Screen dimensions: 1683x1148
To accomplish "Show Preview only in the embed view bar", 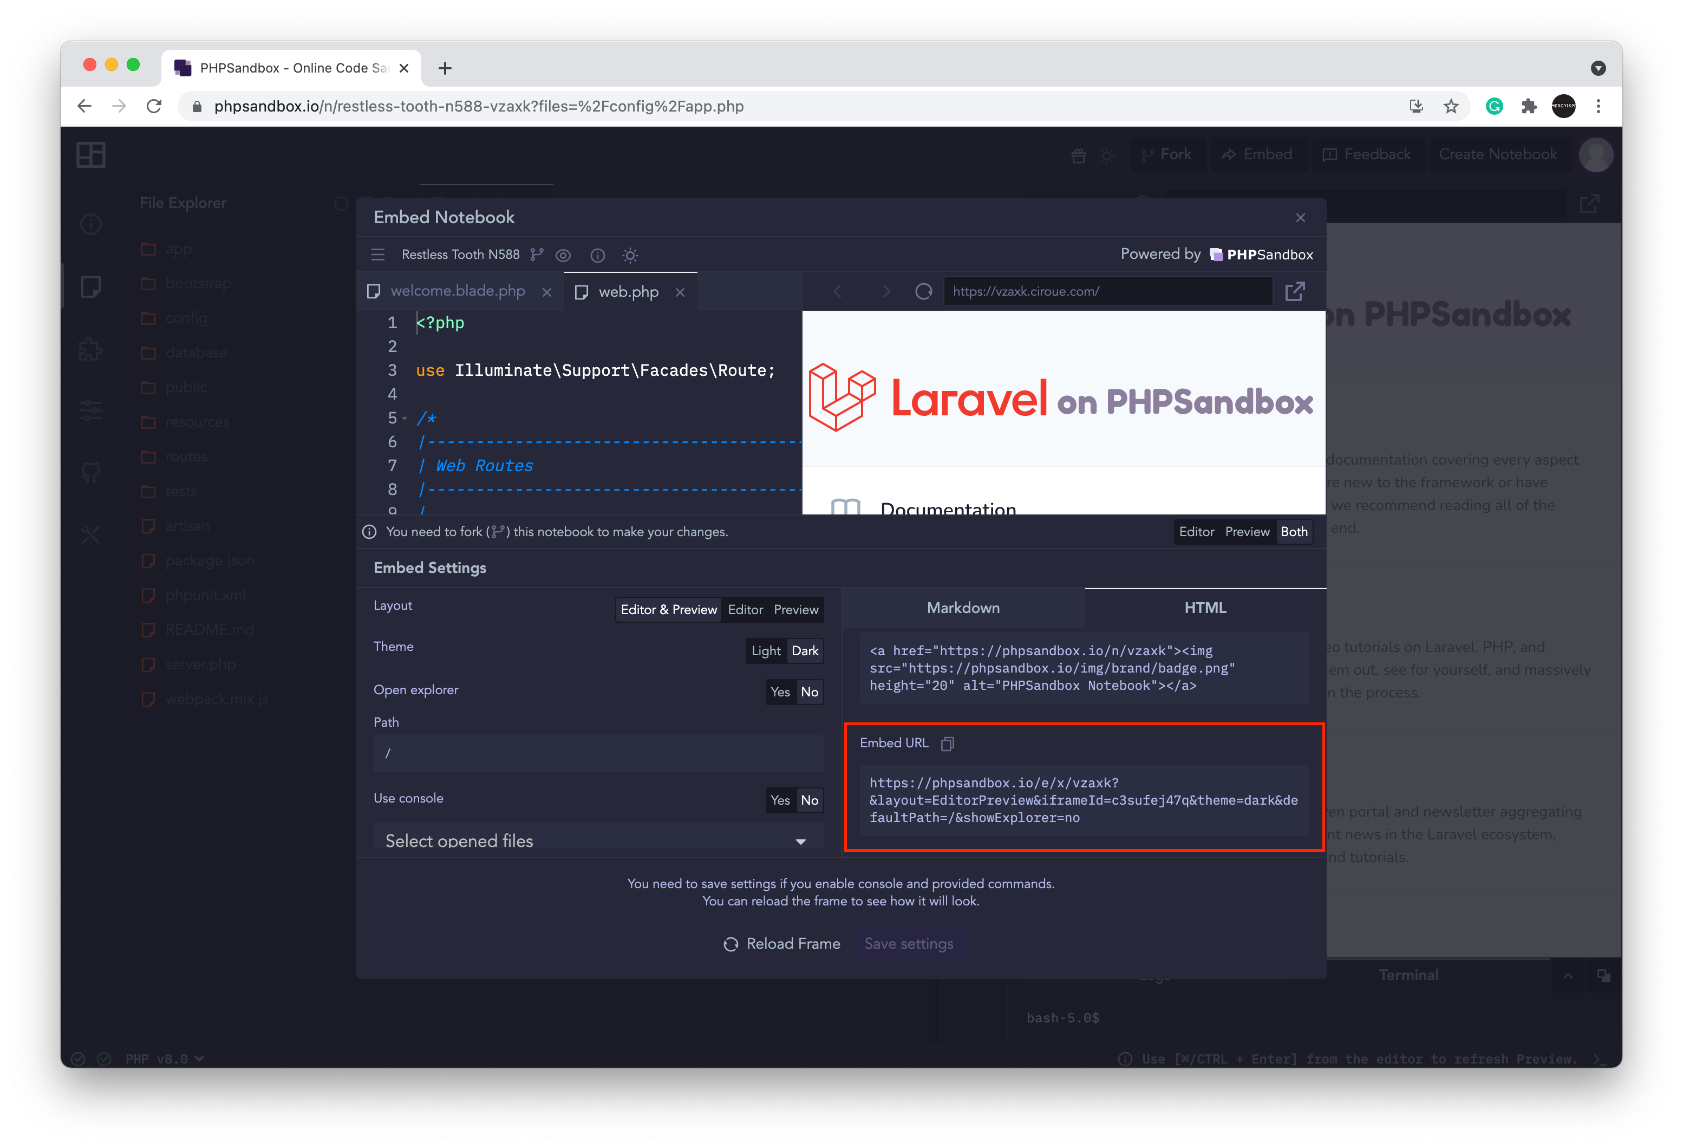I will click(x=1247, y=532).
